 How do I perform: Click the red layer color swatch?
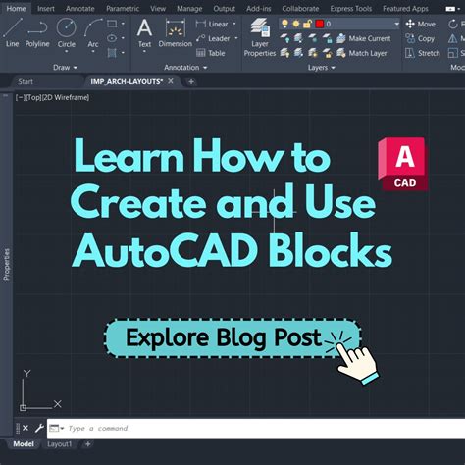[320, 24]
